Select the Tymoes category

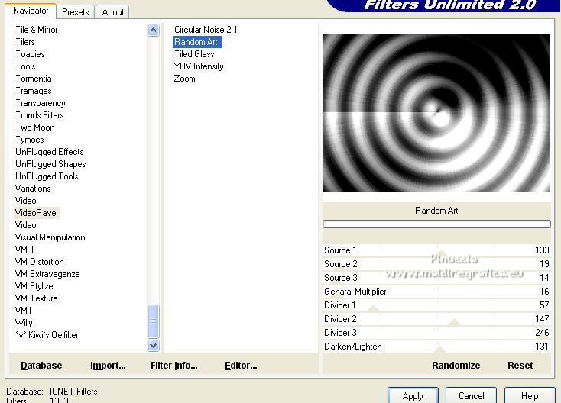click(x=30, y=140)
